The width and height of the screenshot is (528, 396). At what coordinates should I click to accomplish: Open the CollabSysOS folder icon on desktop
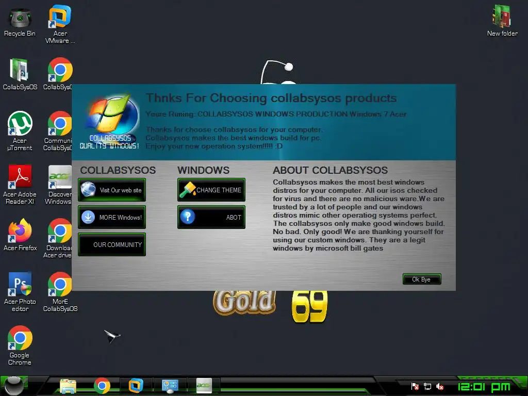pos(20,74)
